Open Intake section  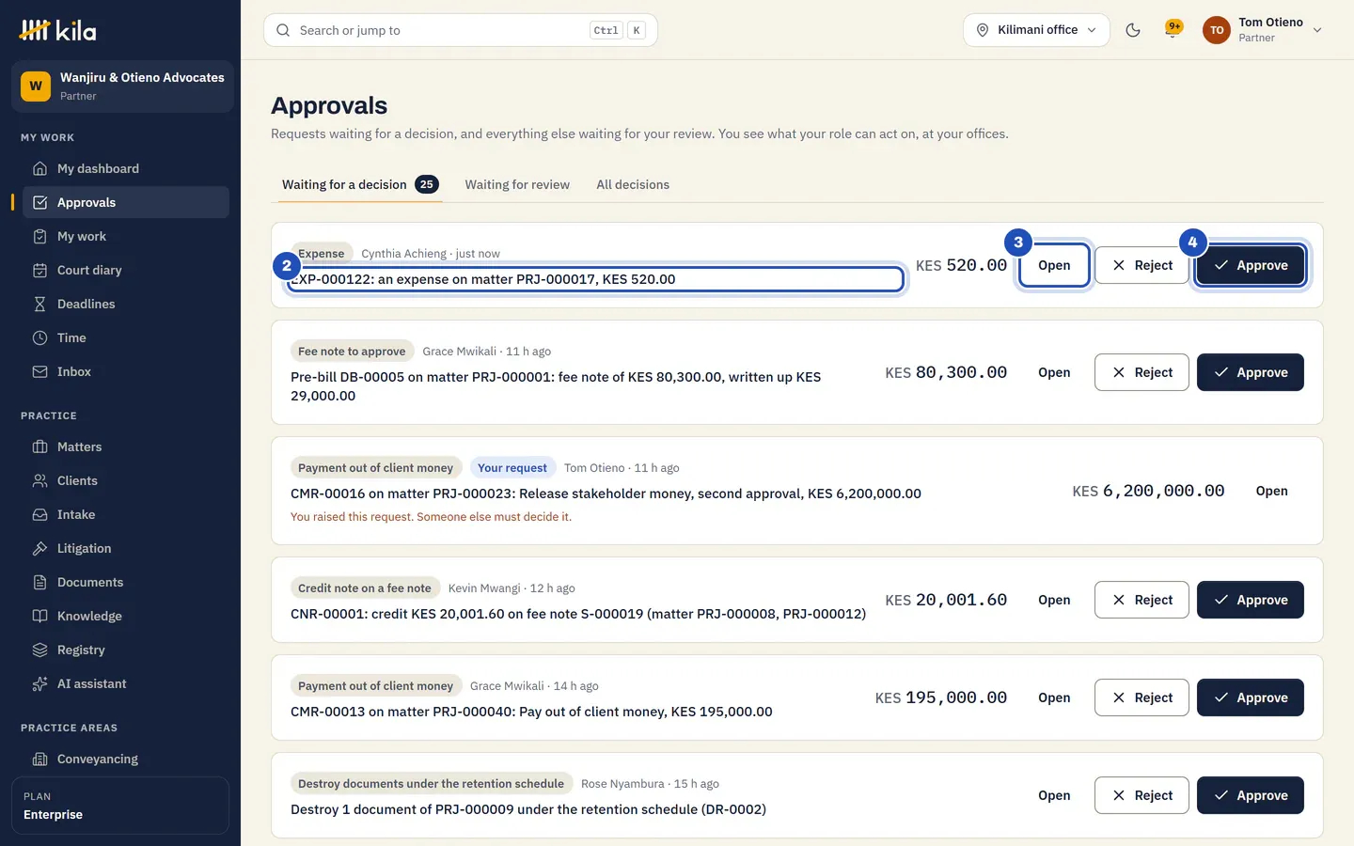[x=126, y=514]
